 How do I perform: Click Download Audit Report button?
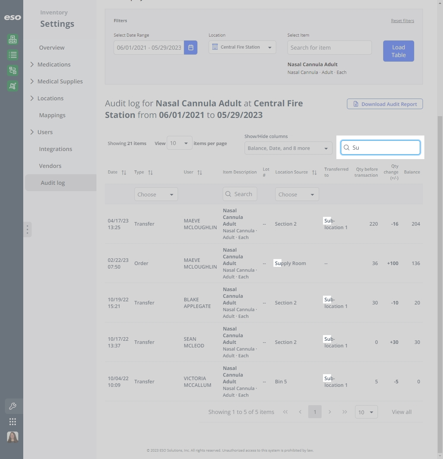pyautogui.click(x=385, y=104)
